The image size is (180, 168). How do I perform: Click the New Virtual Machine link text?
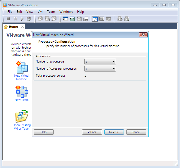pyautogui.click(x=22, y=77)
